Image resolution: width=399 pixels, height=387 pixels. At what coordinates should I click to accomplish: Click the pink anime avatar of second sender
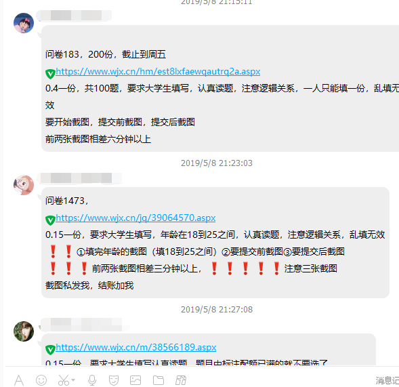(24, 185)
